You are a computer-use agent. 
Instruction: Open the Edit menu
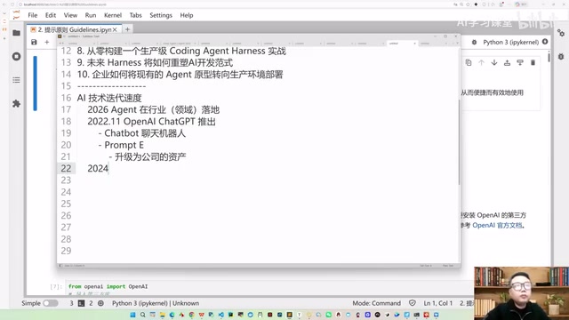[x=51, y=15]
